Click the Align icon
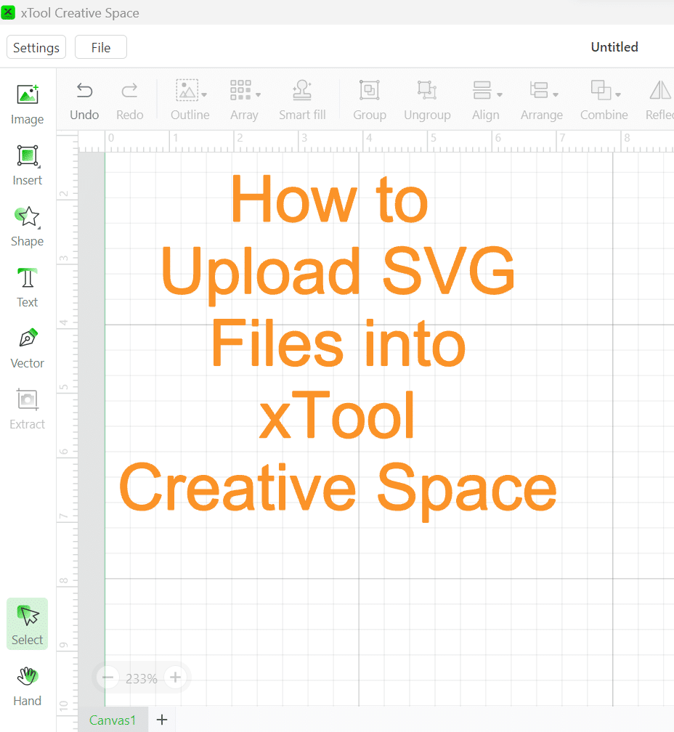 pos(482,90)
